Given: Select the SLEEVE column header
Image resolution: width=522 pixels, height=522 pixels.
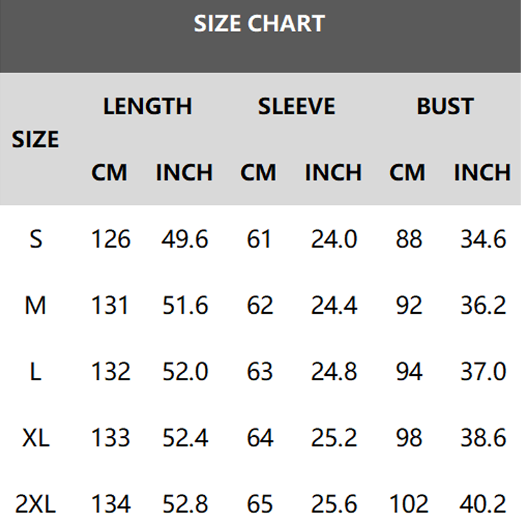Looking at the screenshot, I should pos(296,106).
